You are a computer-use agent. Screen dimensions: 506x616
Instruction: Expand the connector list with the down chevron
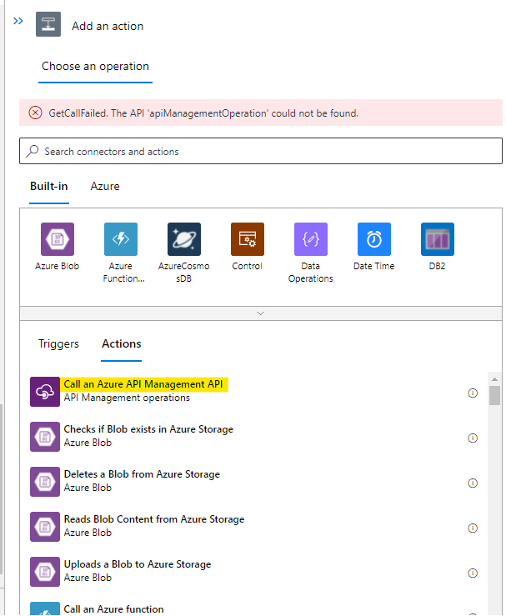point(260,313)
